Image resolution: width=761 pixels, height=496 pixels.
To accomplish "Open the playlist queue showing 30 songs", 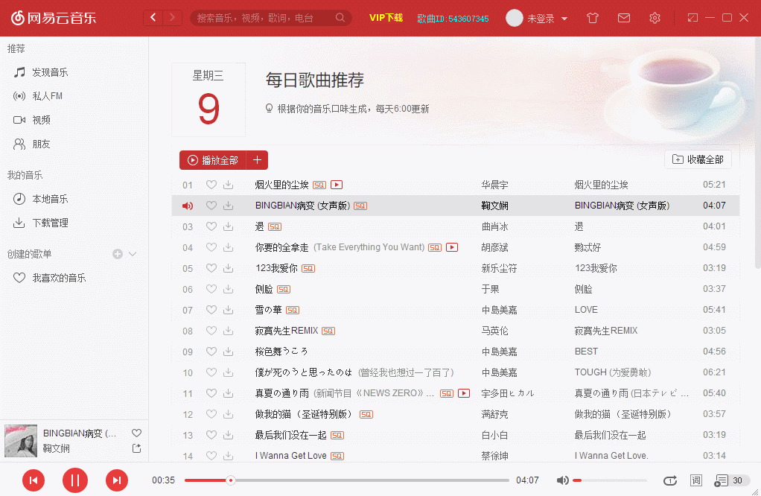I will (726, 480).
